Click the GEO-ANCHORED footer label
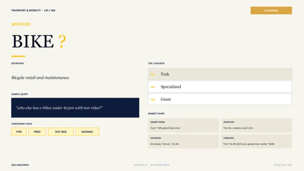The width and height of the screenshot is (304, 171). tap(20, 165)
